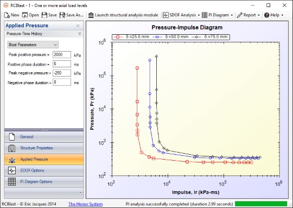The width and height of the screenshot is (293, 208).
Task: Click the Applied Pressure explosion icon
Action: [12, 160]
